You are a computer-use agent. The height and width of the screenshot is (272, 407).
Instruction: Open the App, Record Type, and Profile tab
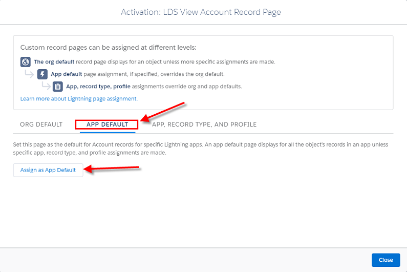pos(204,124)
